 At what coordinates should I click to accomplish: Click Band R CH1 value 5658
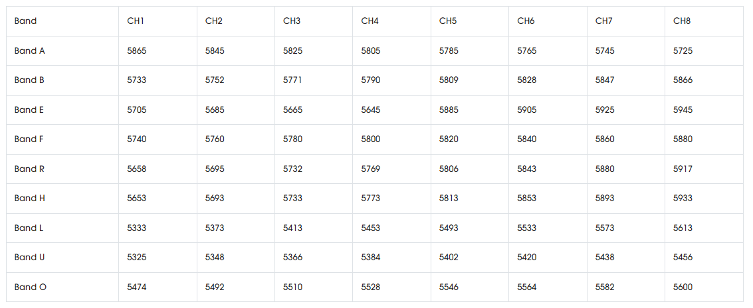[137, 169]
